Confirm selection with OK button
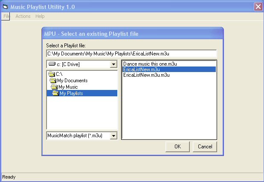The image size is (264, 182). pos(177,147)
